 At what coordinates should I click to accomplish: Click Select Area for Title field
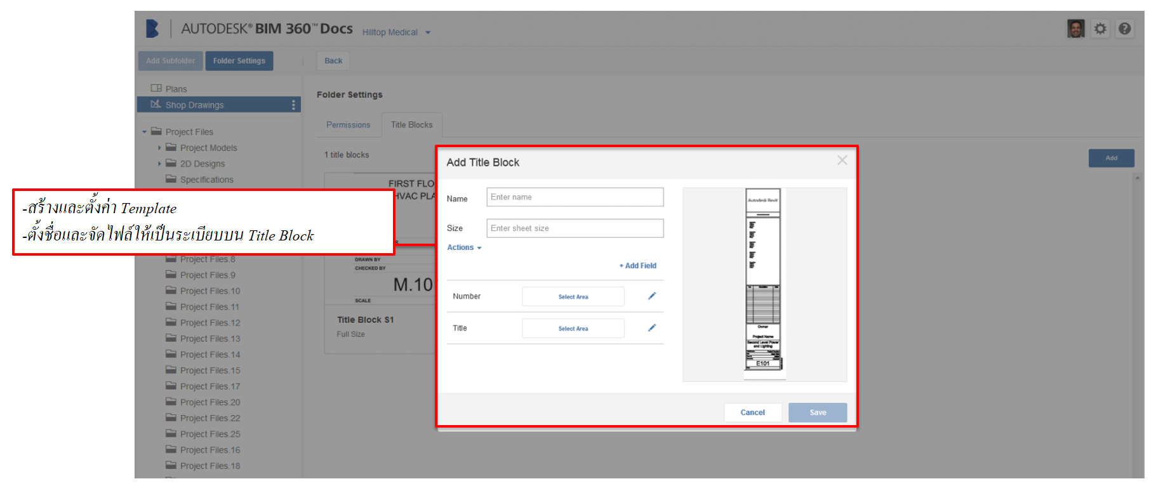click(573, 328)
